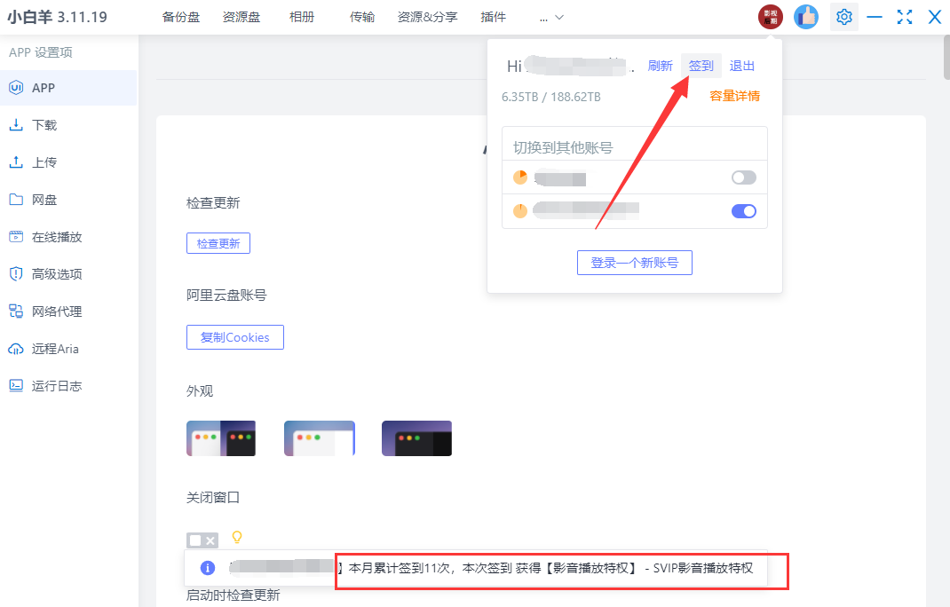
Task: Click the first account's pie avatar icon
Action: coord(520,177)
